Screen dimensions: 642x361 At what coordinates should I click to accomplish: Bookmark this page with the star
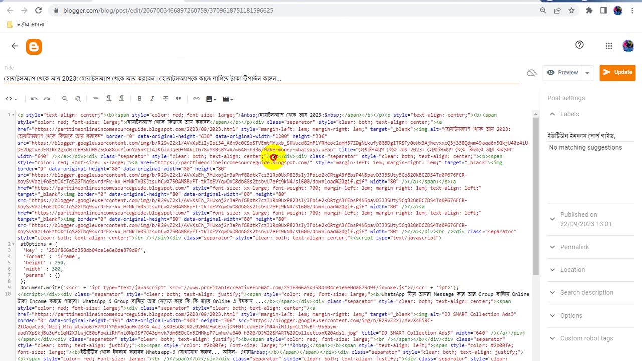tap(571, 10)
